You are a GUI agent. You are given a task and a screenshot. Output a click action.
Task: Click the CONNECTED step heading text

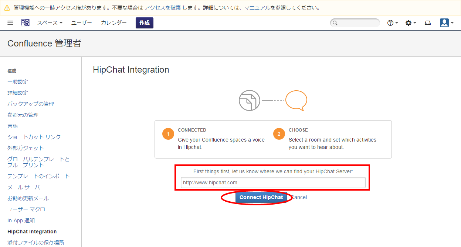(192, 130)
